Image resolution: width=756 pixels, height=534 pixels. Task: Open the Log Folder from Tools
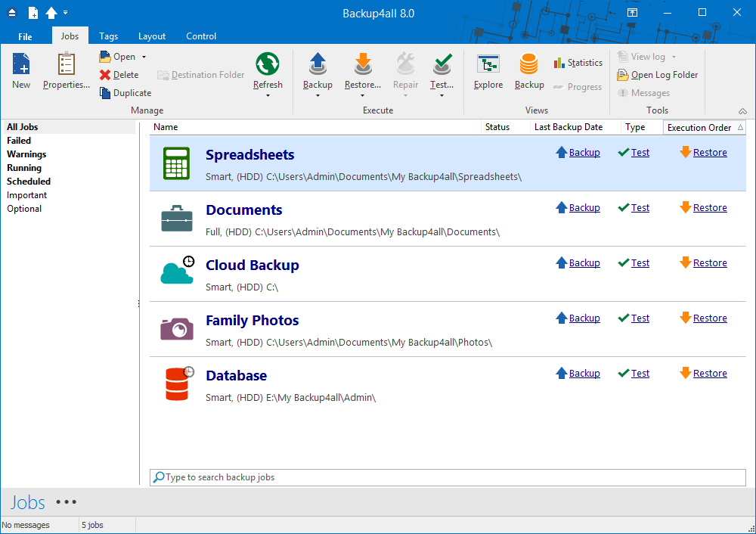click(x=658, y=75)
